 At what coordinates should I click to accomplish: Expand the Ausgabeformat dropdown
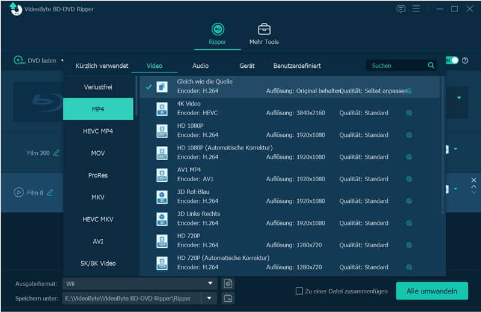point(210,284)
